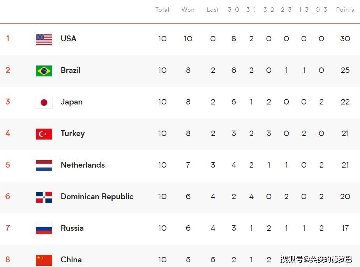This screenshot has width=360, height=267.
Task: Click the China flag icon
Action: [44, 260]
